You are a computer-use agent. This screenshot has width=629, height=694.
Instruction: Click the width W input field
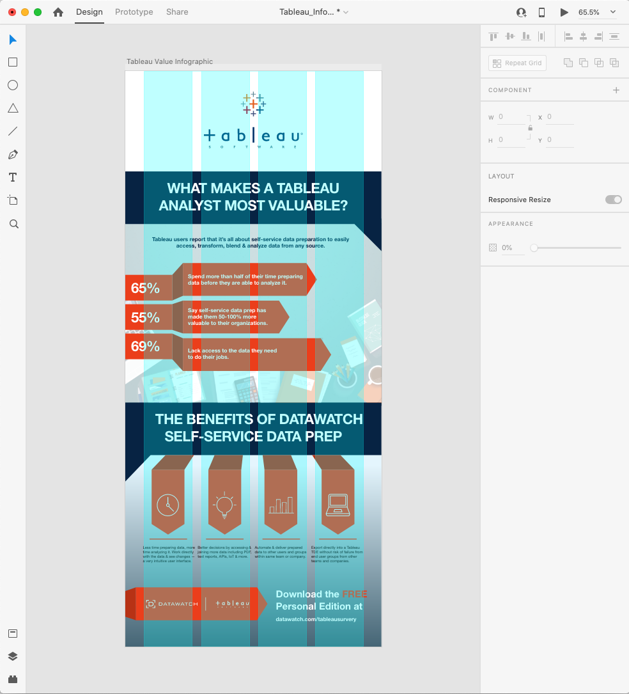(512, 117)
